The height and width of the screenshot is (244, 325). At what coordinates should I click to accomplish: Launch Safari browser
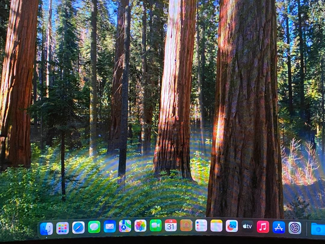coord(79,227)
